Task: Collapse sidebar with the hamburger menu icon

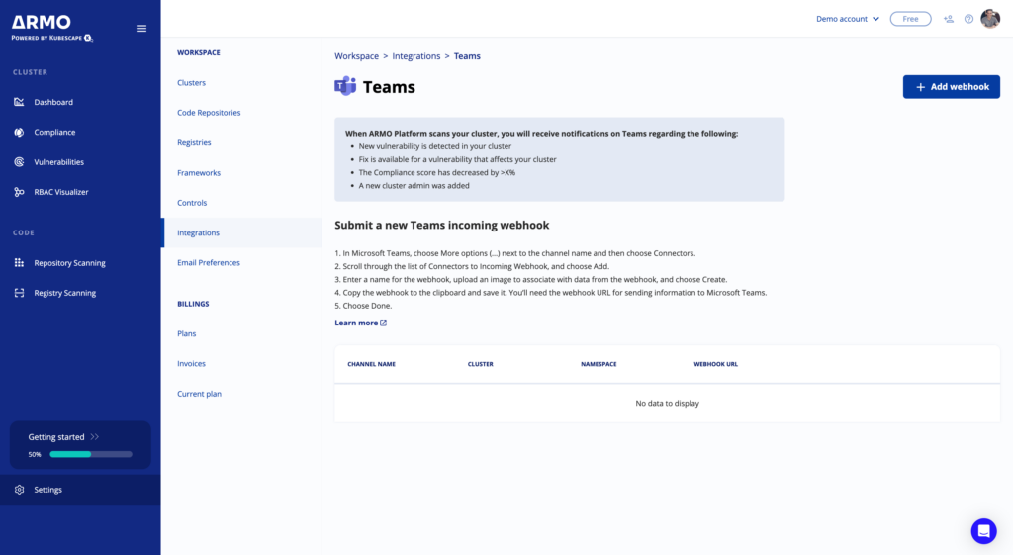Action: (x=141, y=29)
